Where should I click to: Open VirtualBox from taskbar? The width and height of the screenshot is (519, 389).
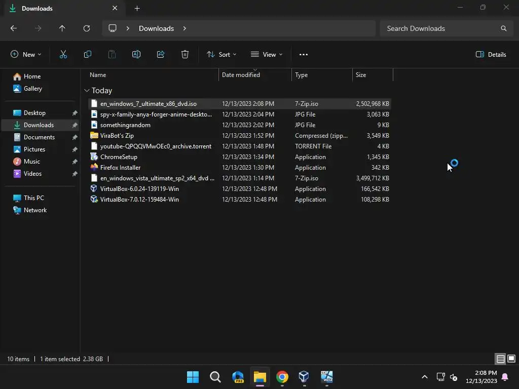[x=304, y=377]
